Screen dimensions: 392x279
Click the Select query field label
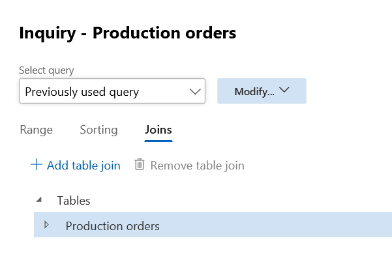(46, 70)
